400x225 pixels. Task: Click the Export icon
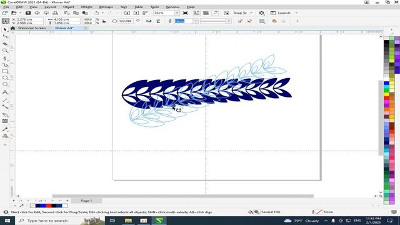coord(136,13)
